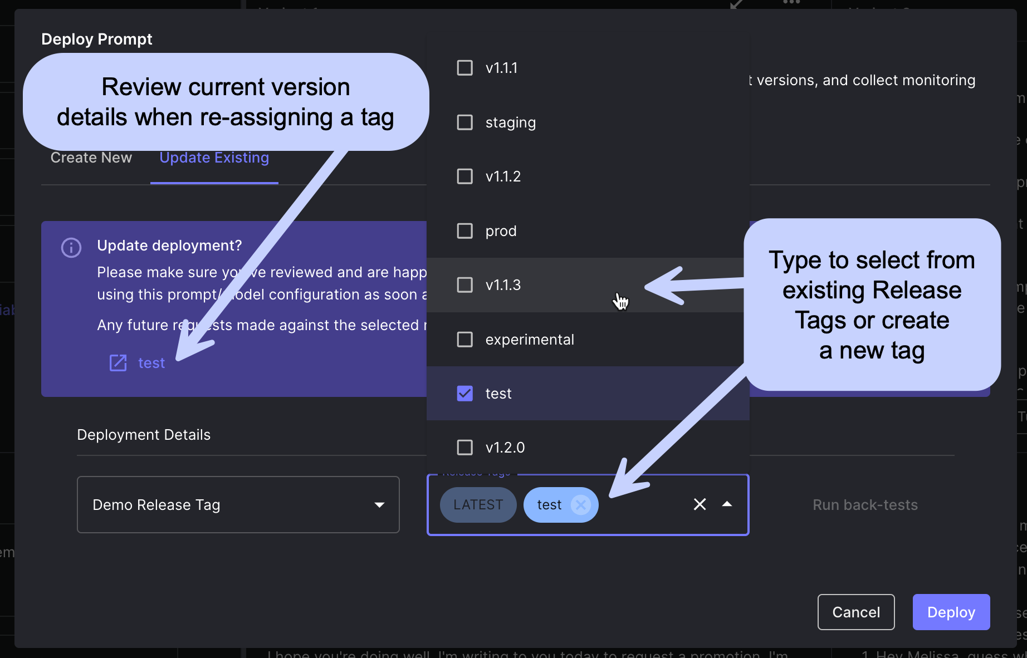Open the Update Existing tab
Viewport: 1027px width, 658px height.
click(214, 158)
